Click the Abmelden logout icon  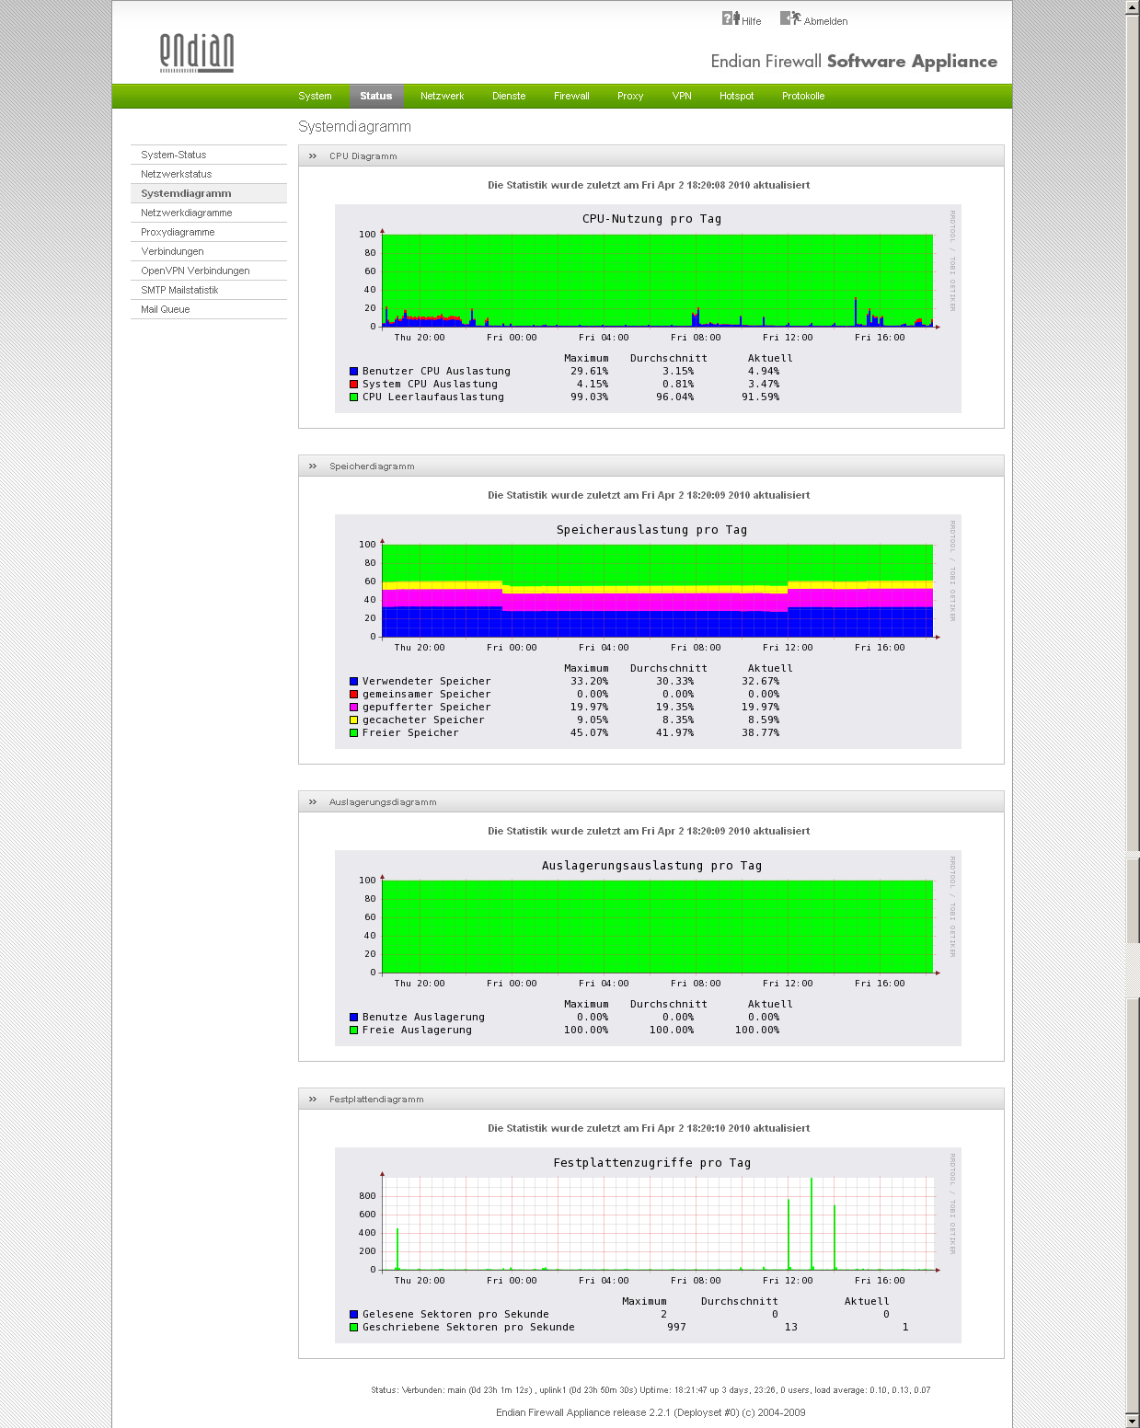pyautogui.click(x=789, y=18)
